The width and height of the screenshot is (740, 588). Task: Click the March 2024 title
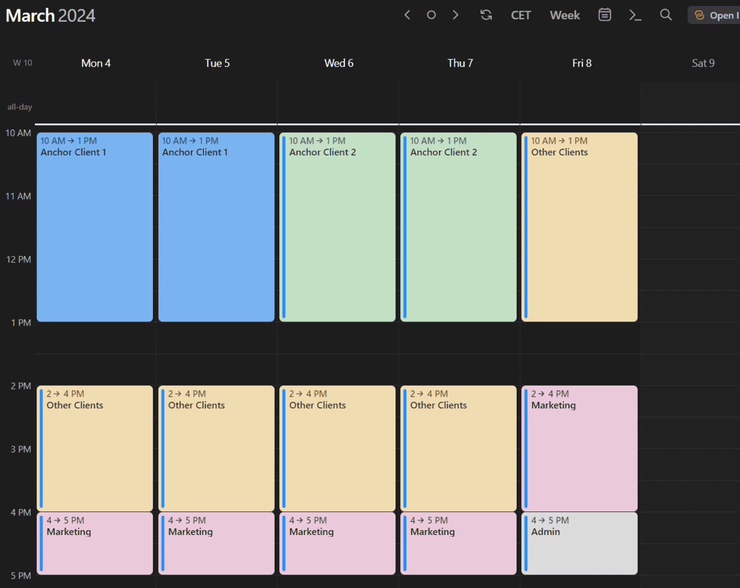pyautogui.click(x=51, y=15)
